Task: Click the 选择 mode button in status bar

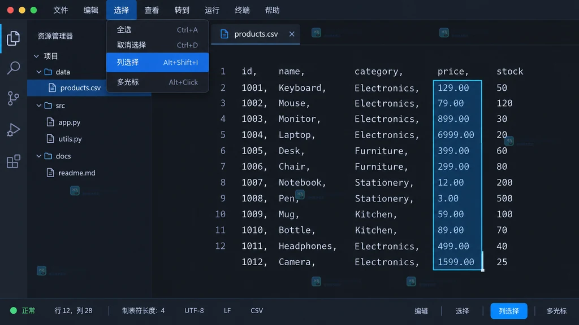Action: pyautogui.click(x=462, y=311)
